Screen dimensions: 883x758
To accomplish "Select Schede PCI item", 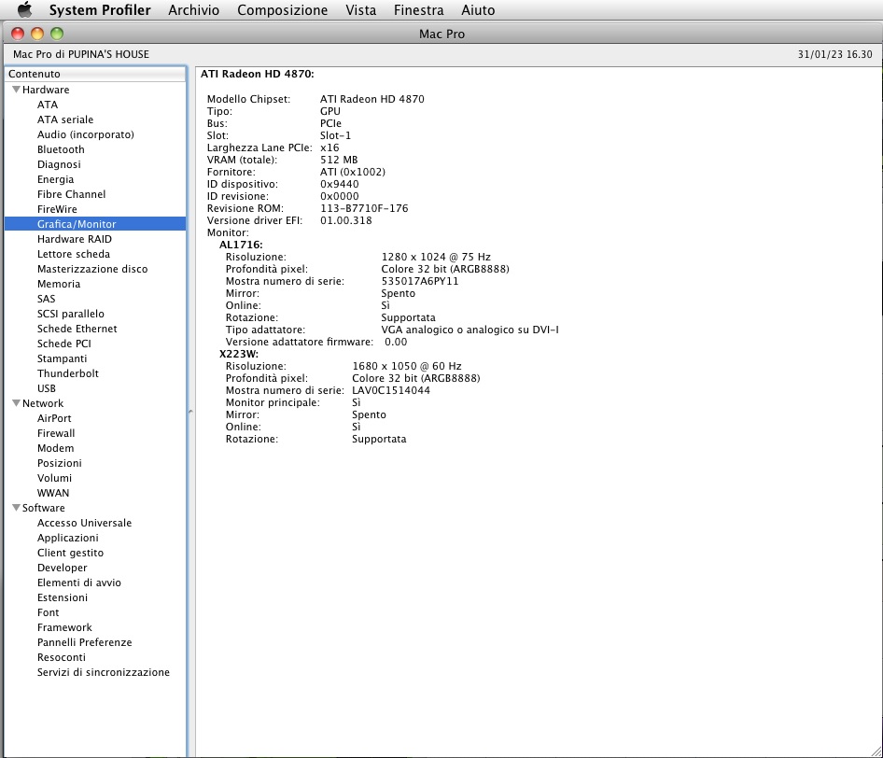I will [64, 344].
